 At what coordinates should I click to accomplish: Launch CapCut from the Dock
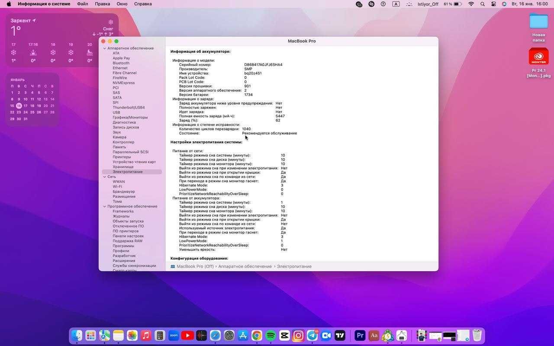284,335
